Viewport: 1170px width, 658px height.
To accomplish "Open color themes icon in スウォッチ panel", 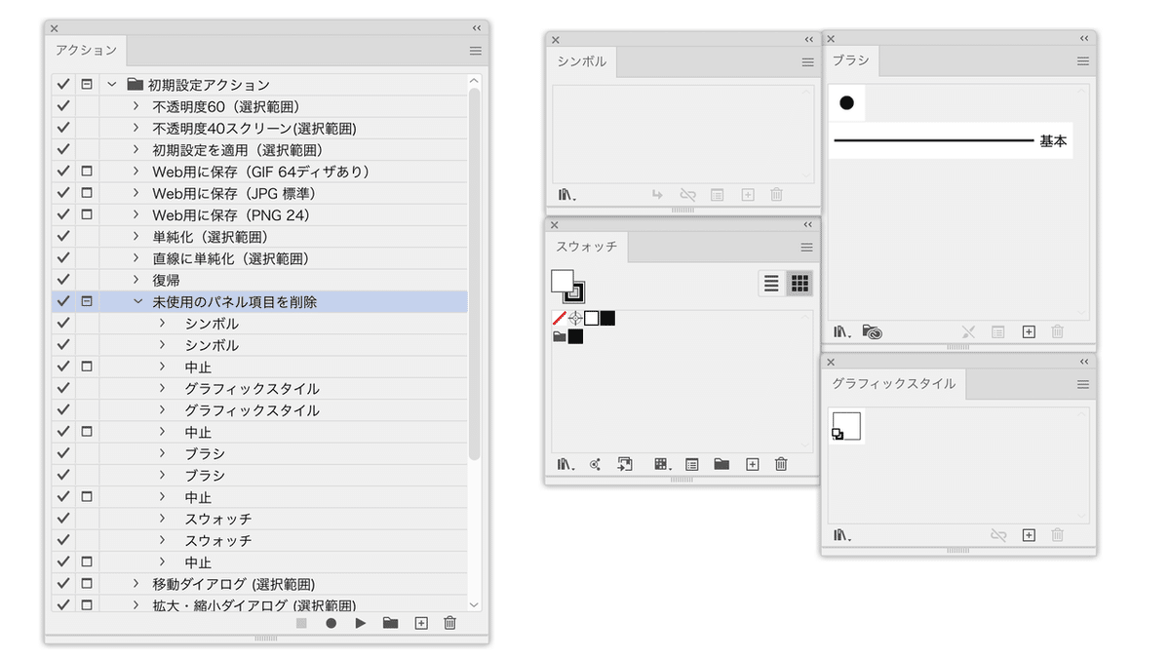I will pos(595,464).
